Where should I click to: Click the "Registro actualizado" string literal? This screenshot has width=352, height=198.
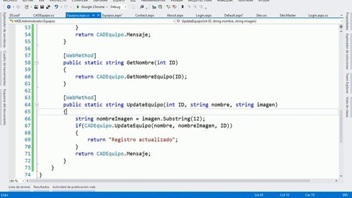142,140
